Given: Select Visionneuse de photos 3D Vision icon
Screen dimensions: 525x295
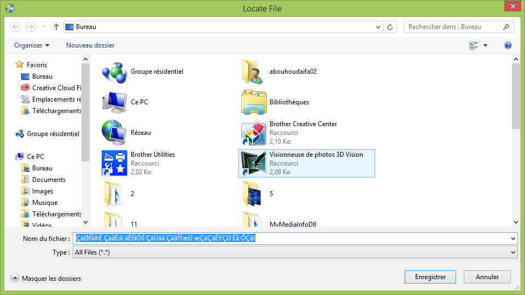Looking at the screenshot, I should 254,163.
